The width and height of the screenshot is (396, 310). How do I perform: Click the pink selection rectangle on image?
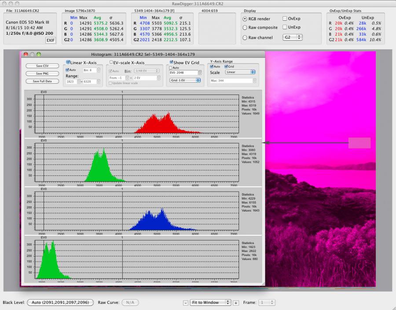click(359, 143)
